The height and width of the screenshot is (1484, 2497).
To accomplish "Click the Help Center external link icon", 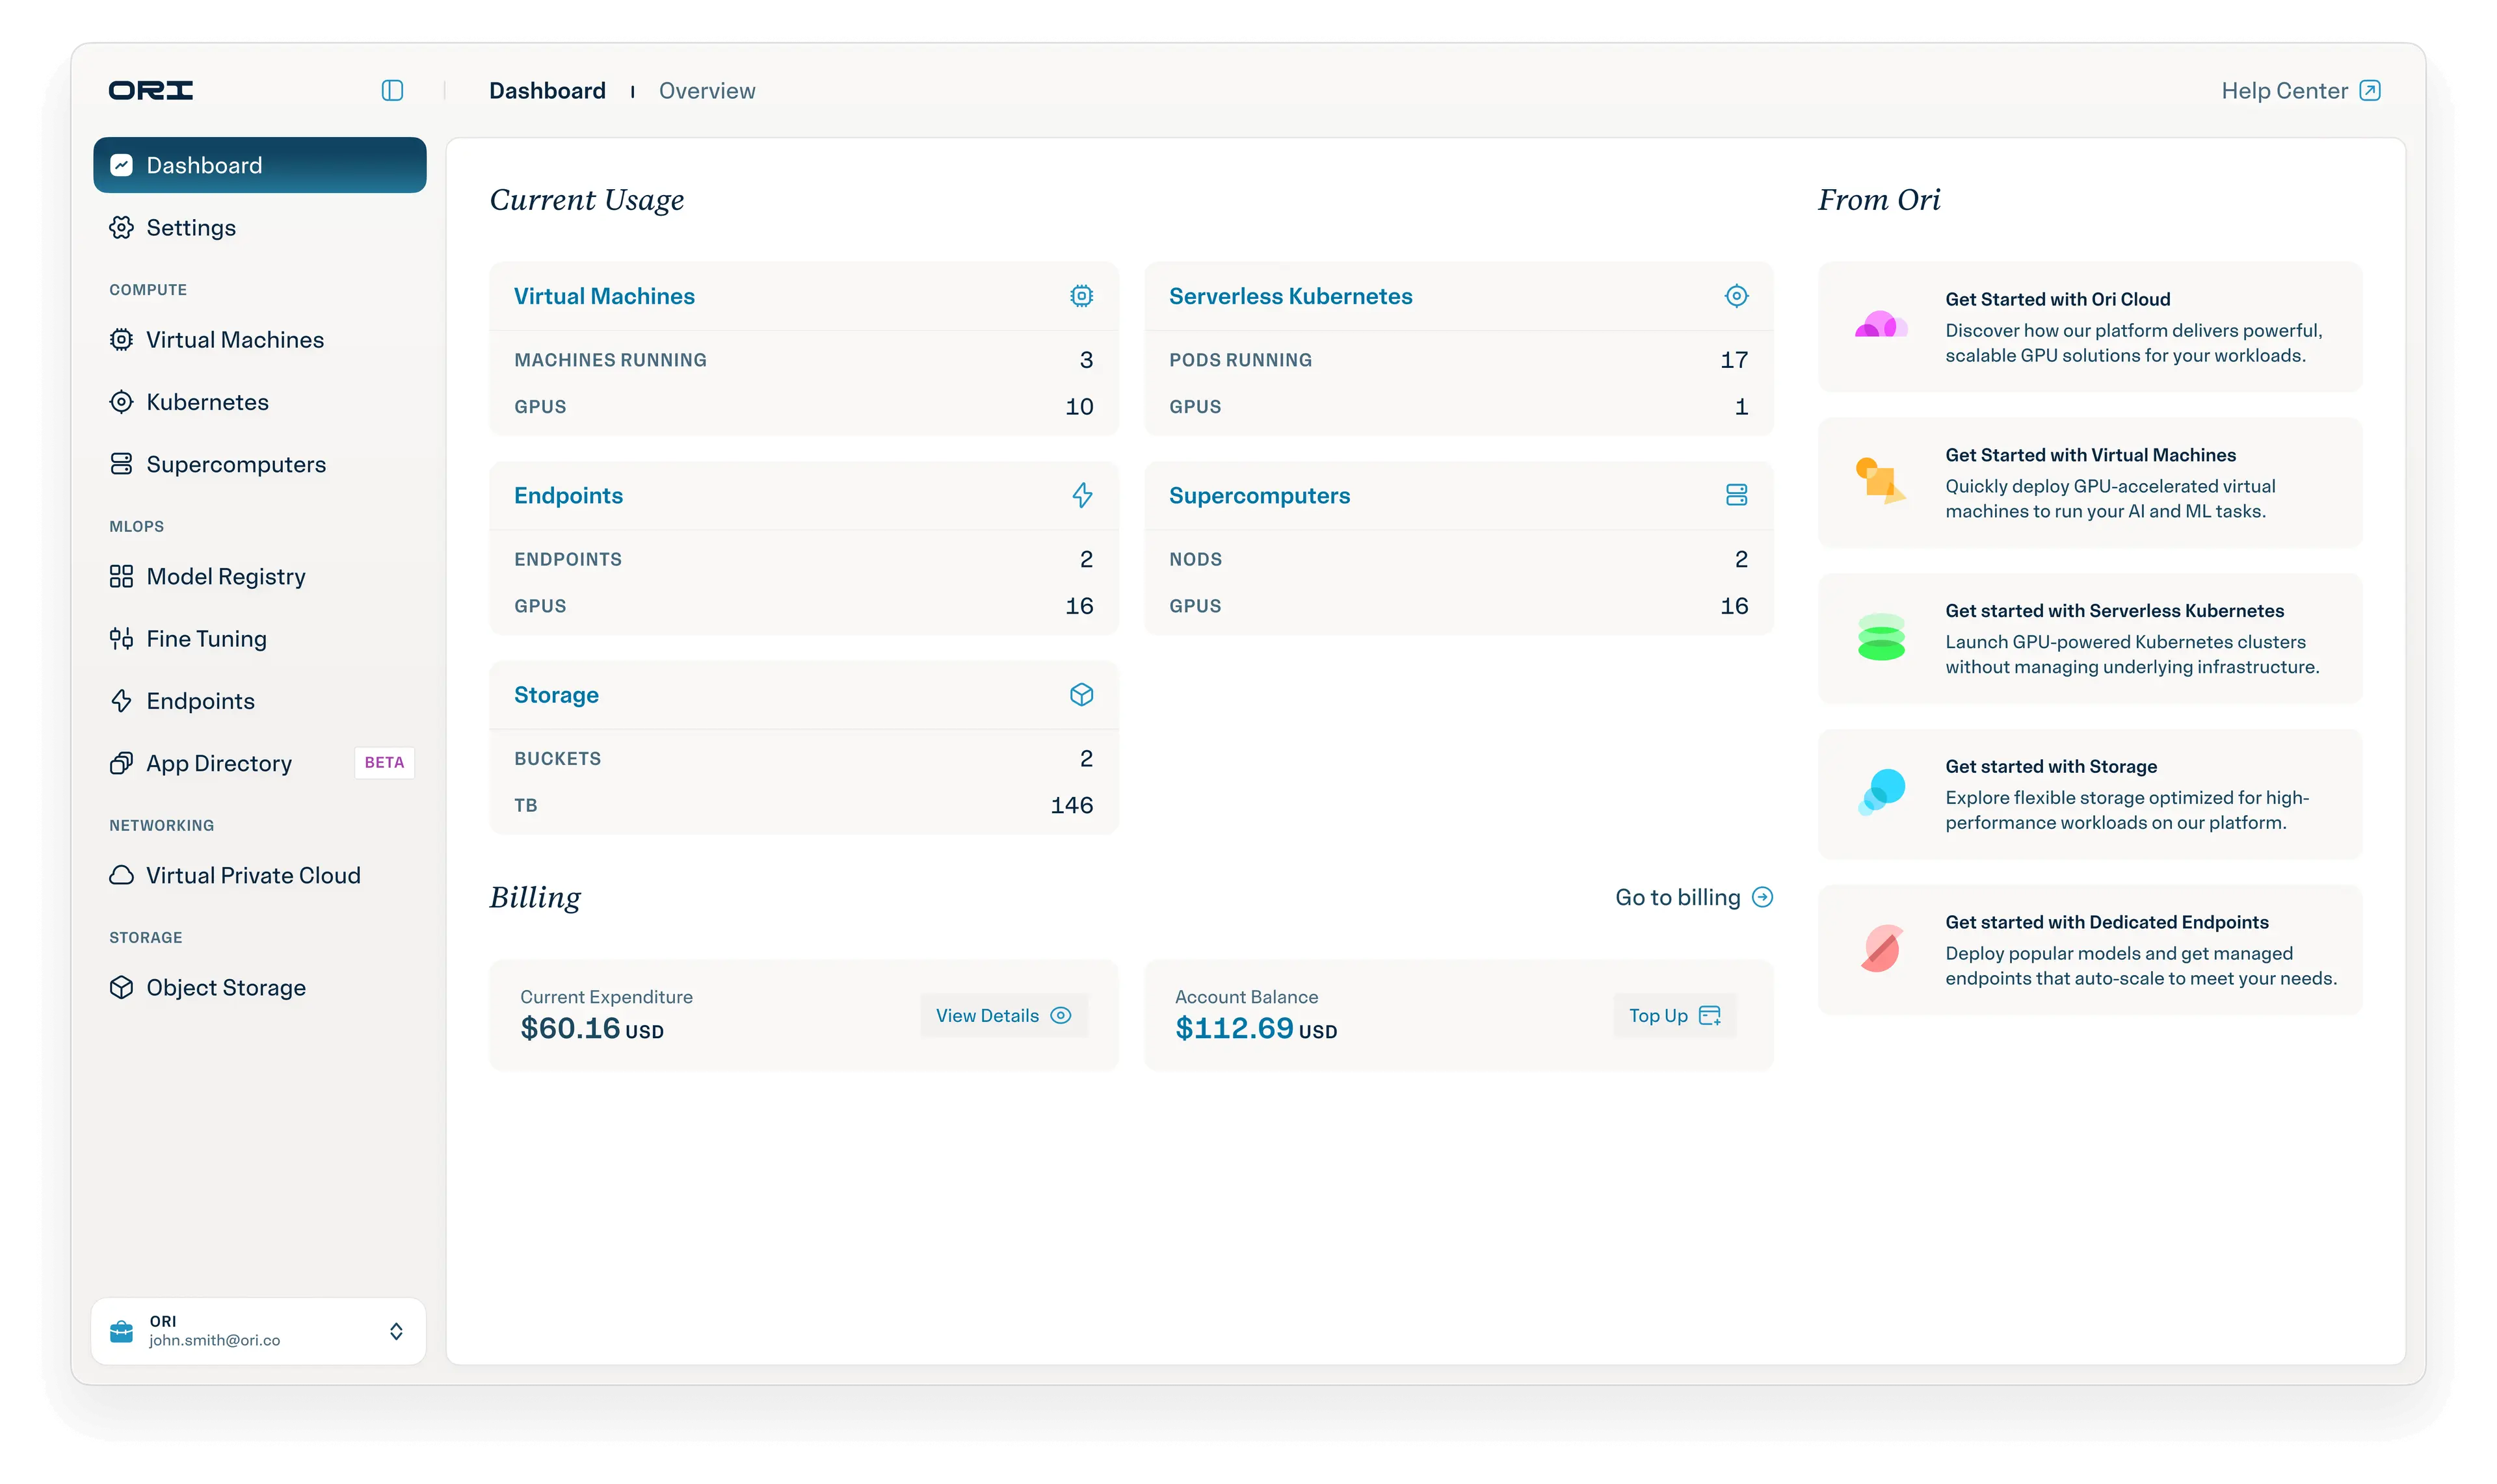I will [x=2370, y=91].
